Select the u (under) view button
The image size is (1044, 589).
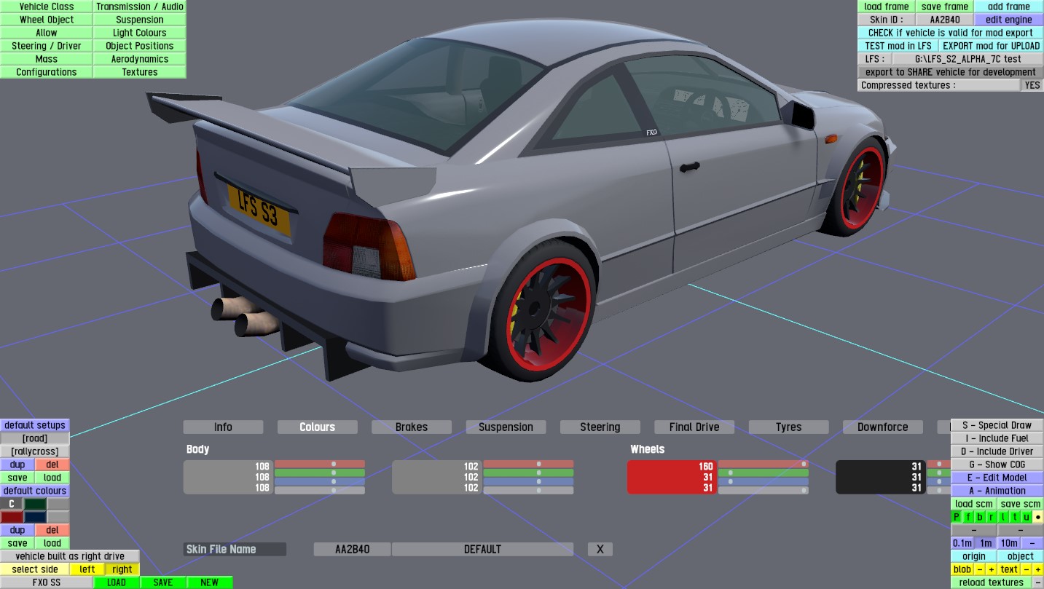click(1027, 517)
